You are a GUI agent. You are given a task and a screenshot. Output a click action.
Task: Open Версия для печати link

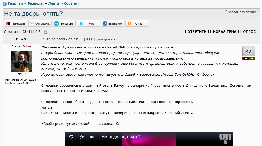pos(242,12)
